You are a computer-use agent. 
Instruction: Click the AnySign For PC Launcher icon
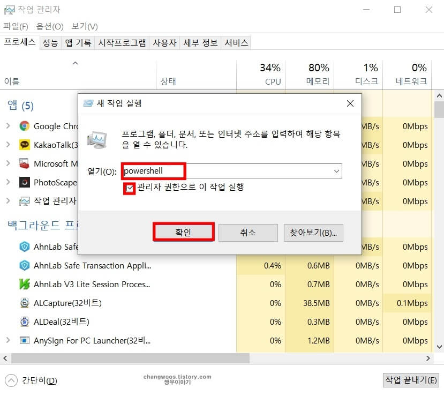25,340
